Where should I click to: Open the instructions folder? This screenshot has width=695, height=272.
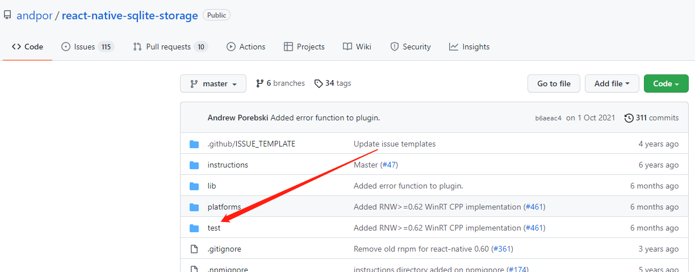pos(228,165)
